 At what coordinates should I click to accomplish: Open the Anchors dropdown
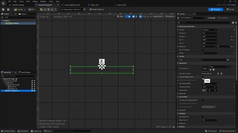209,30
